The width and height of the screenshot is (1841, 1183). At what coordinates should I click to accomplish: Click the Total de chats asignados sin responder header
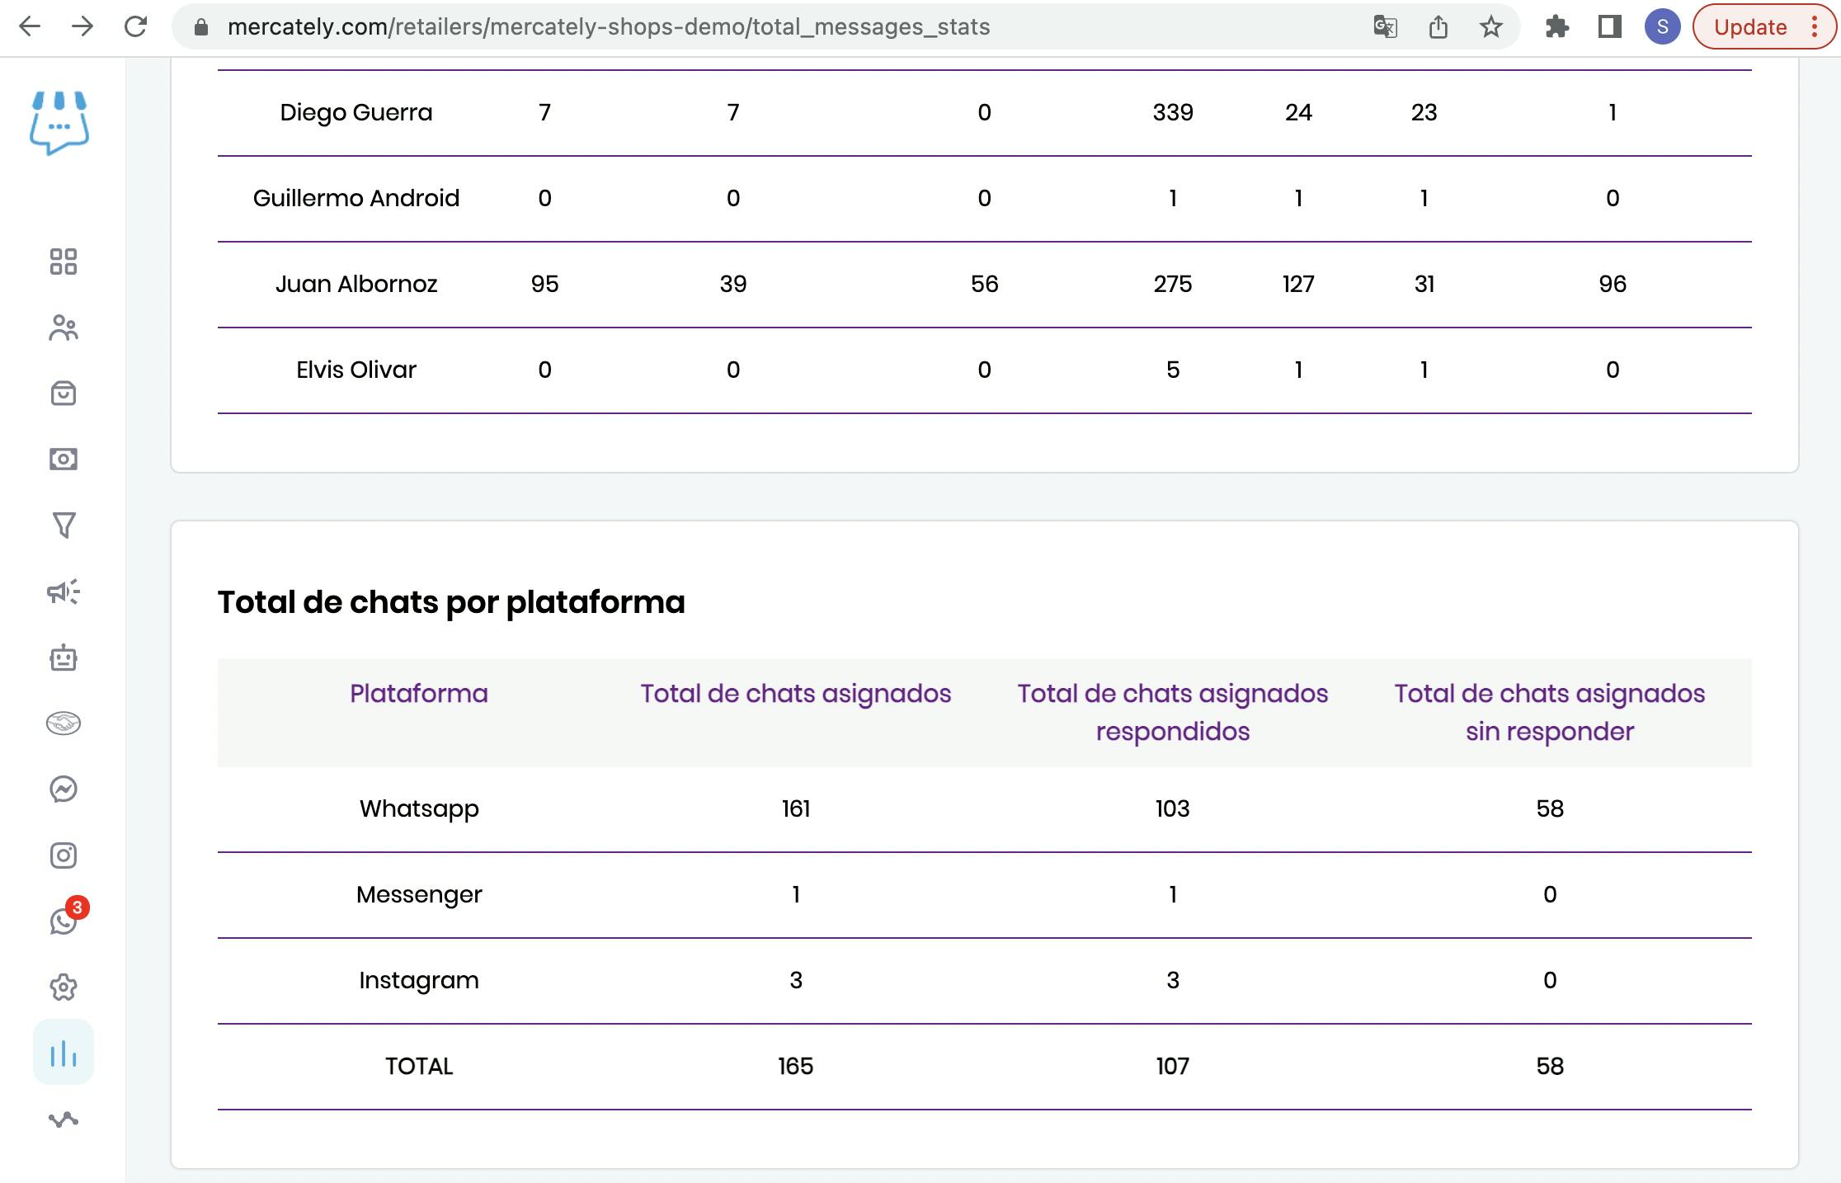[x=1550, y=712]
